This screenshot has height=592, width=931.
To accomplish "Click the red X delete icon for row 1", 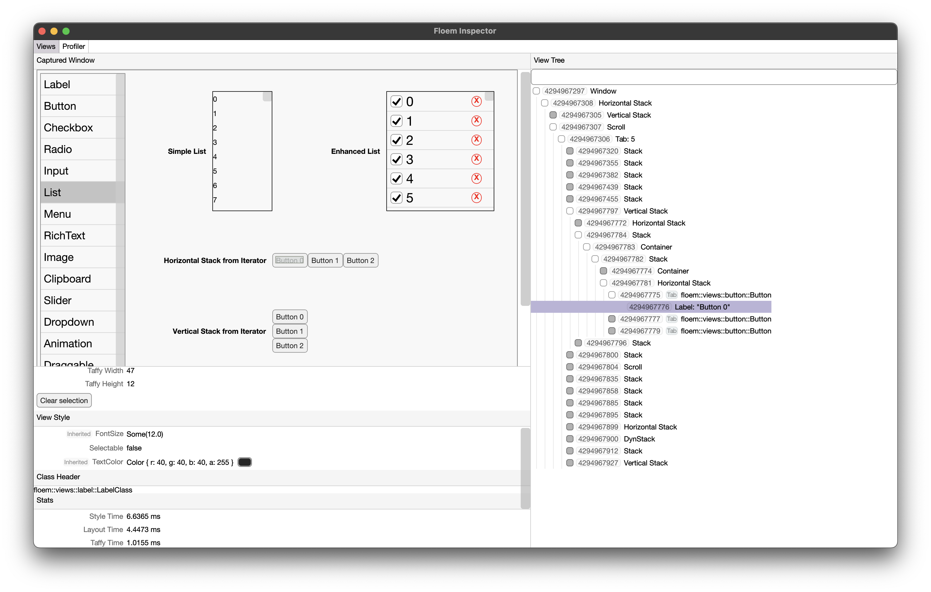I will pyautogui.click(x=476, y=121).
